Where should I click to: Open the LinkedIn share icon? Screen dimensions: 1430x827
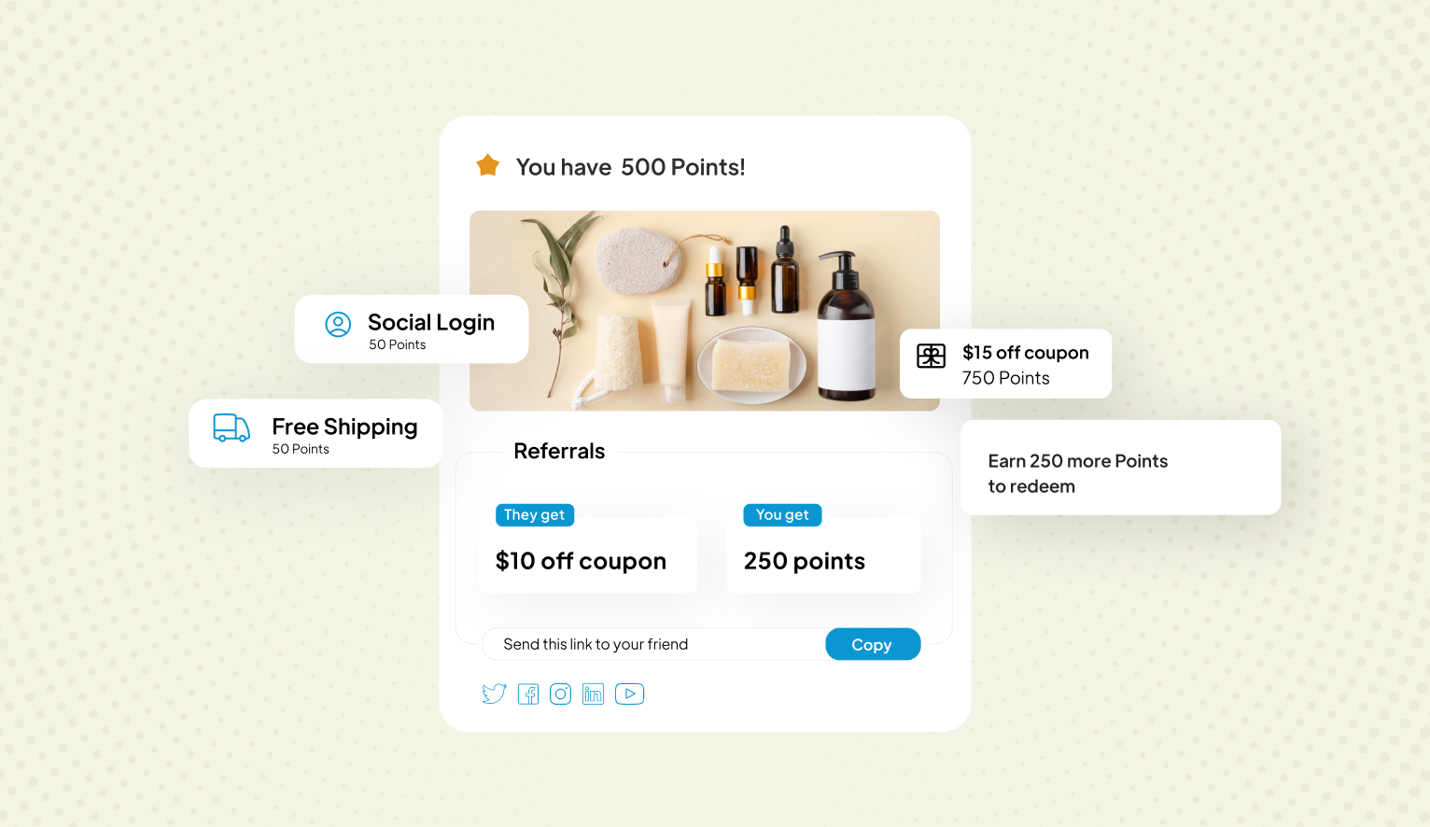[x=593, y=694]
